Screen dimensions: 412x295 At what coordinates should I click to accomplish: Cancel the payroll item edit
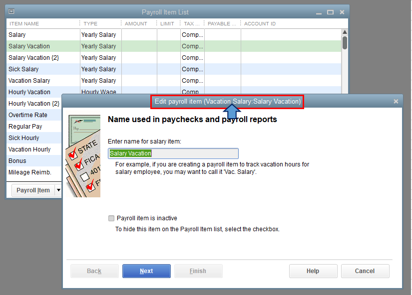coord(365,271)
